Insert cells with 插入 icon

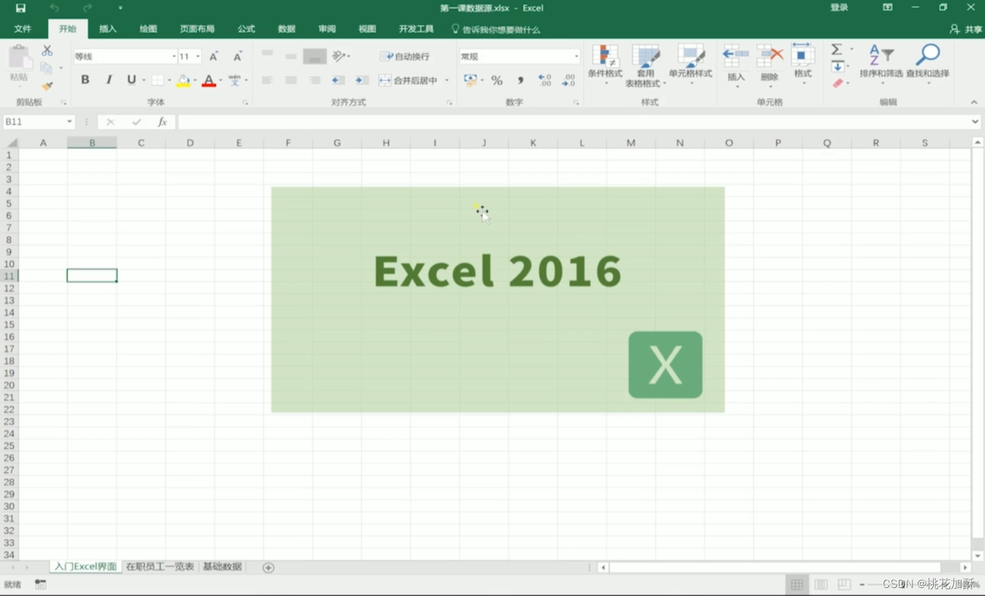pos(736,65)
